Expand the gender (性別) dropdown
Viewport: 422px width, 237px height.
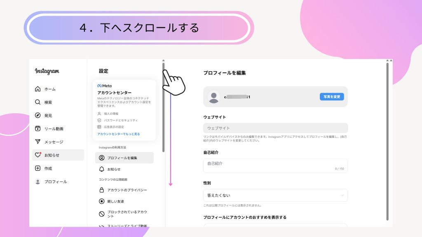click(x=275, y=195)
